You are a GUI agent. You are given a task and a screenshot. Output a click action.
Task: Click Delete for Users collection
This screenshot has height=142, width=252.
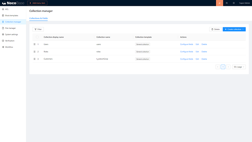coord(204,44)
